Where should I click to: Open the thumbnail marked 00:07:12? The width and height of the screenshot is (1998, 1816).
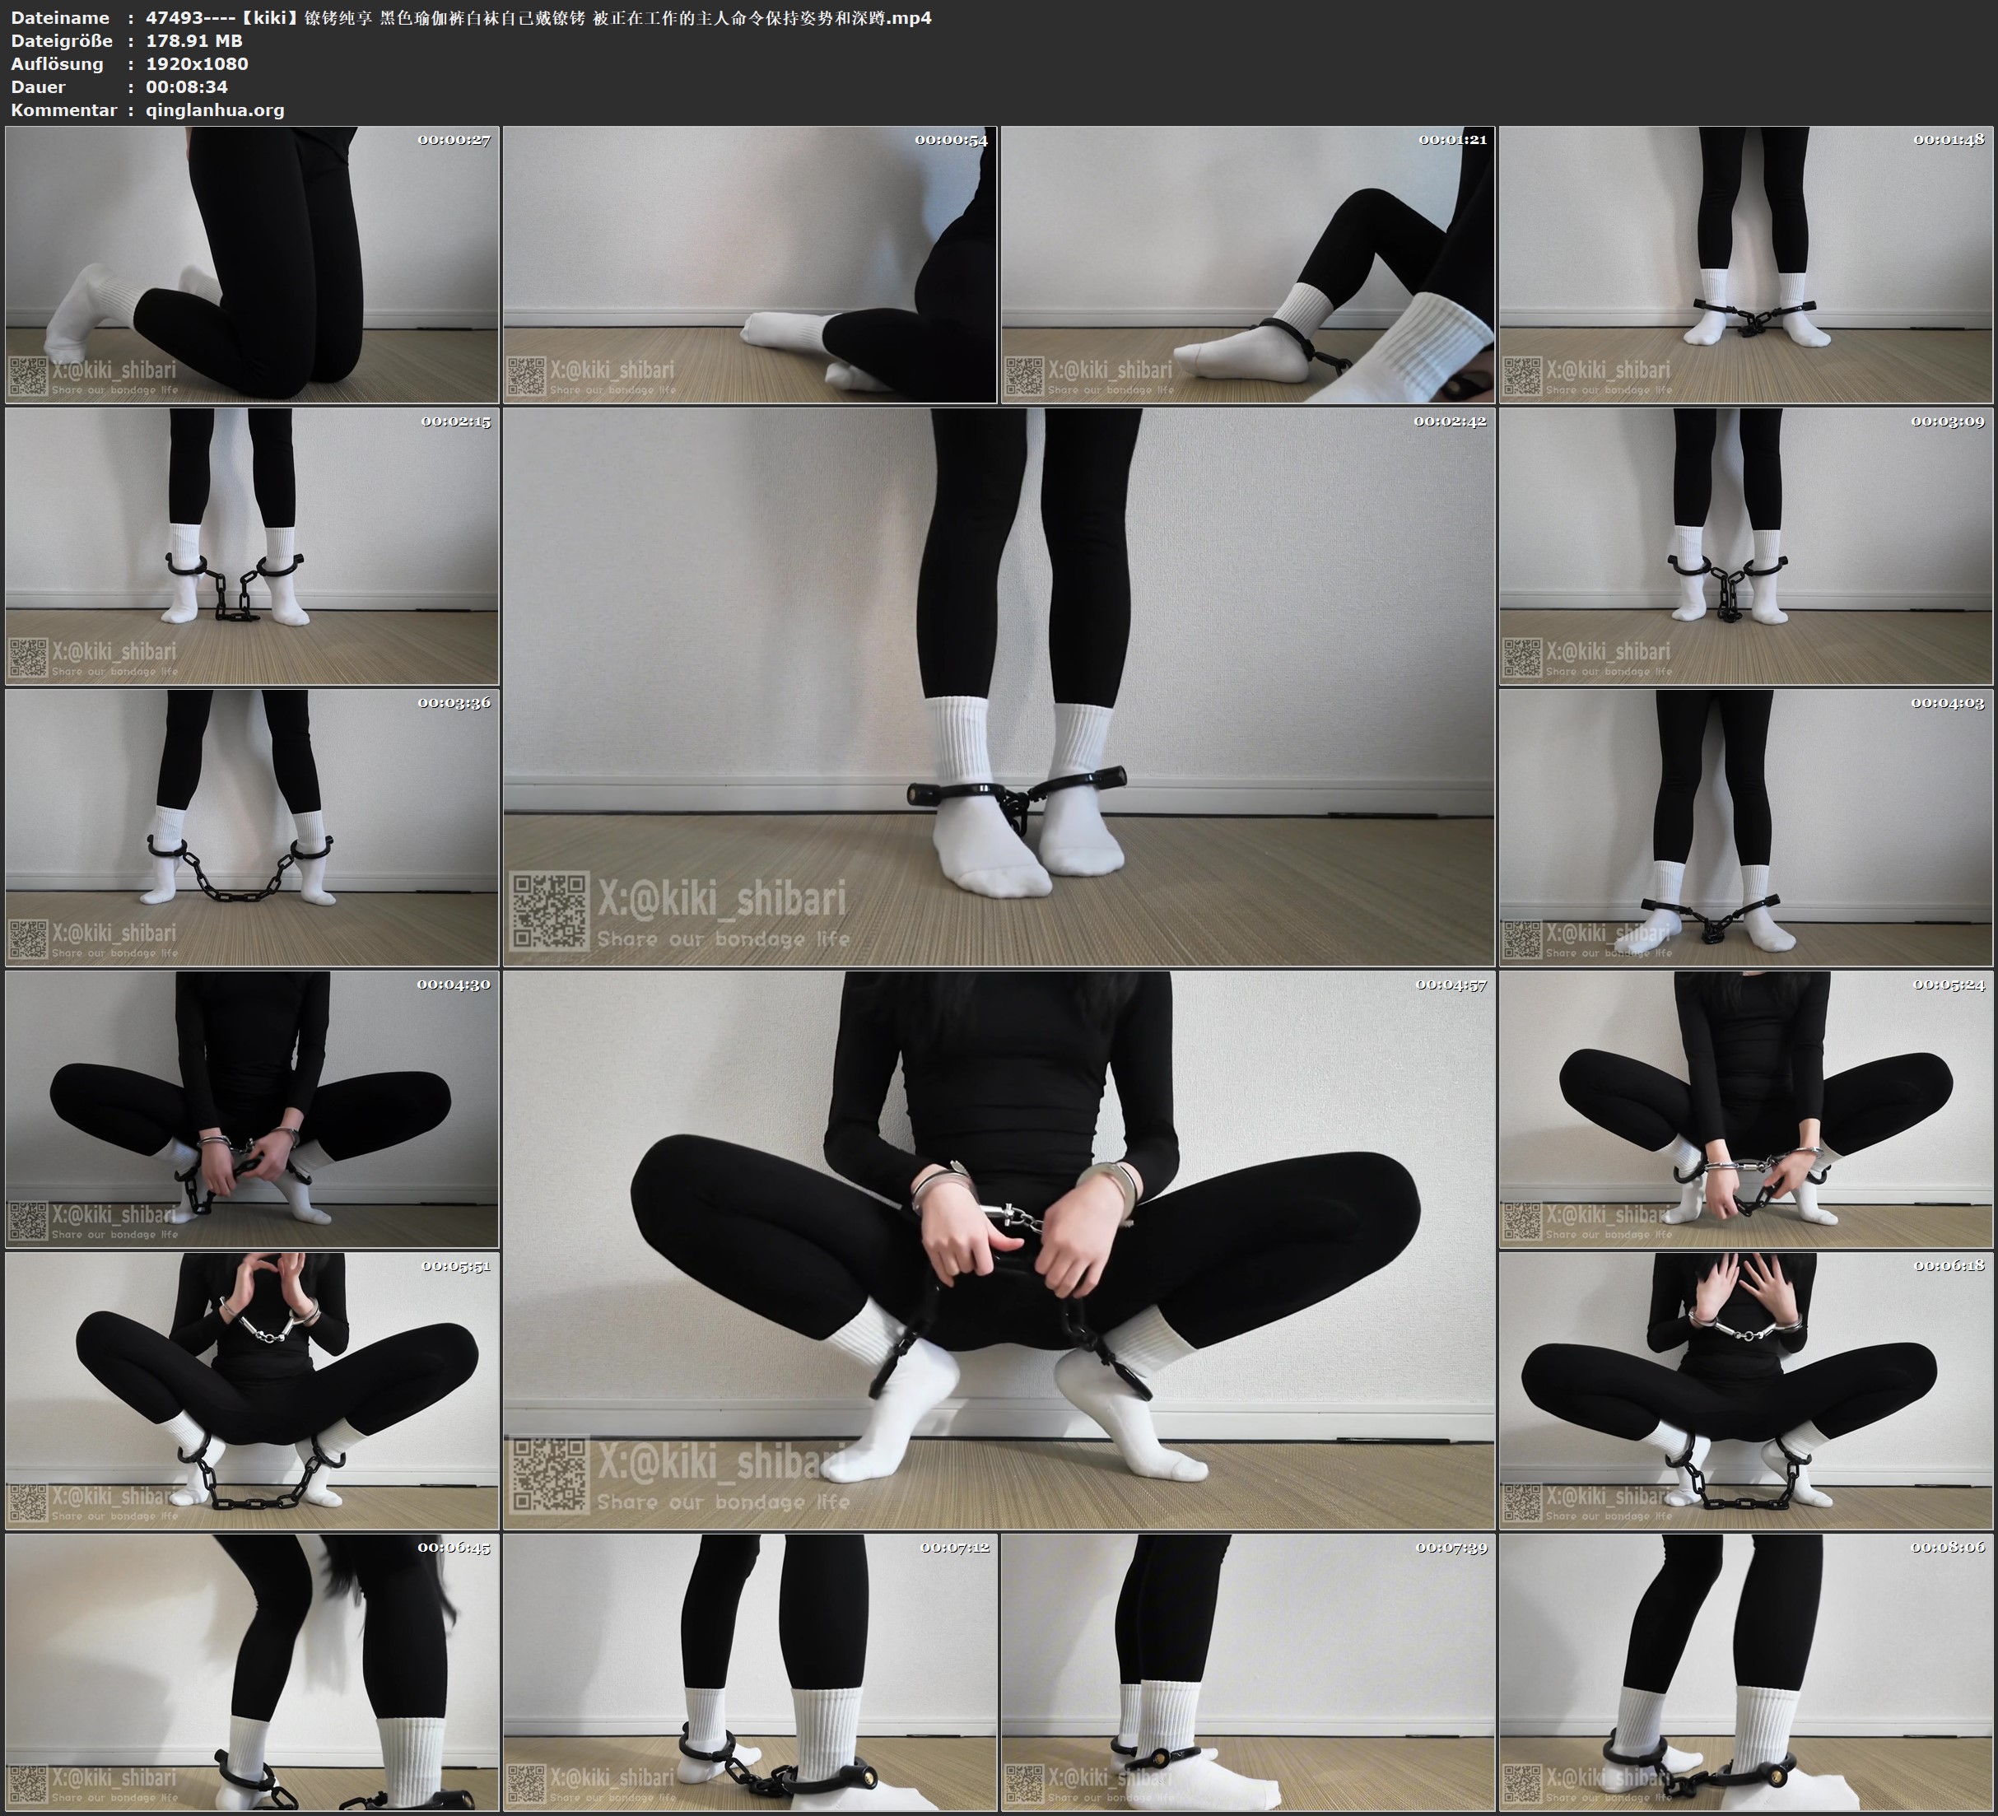(749, 1671)
